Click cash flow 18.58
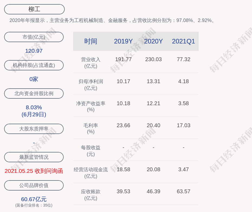The width and height of the screenshot is (252, 212). (x=123, y=169)
